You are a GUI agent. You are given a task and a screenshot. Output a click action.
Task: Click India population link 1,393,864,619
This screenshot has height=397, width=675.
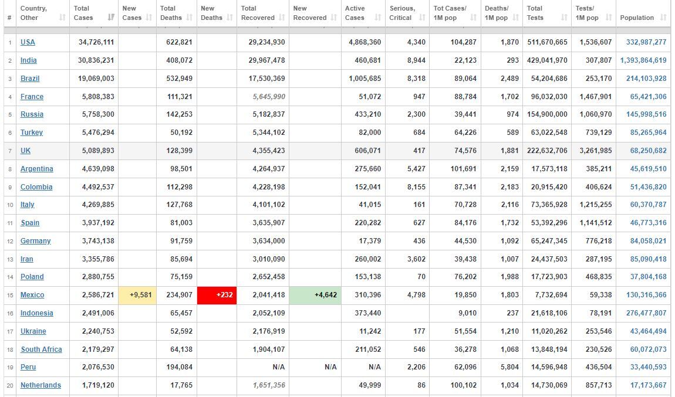coord(643,60)
